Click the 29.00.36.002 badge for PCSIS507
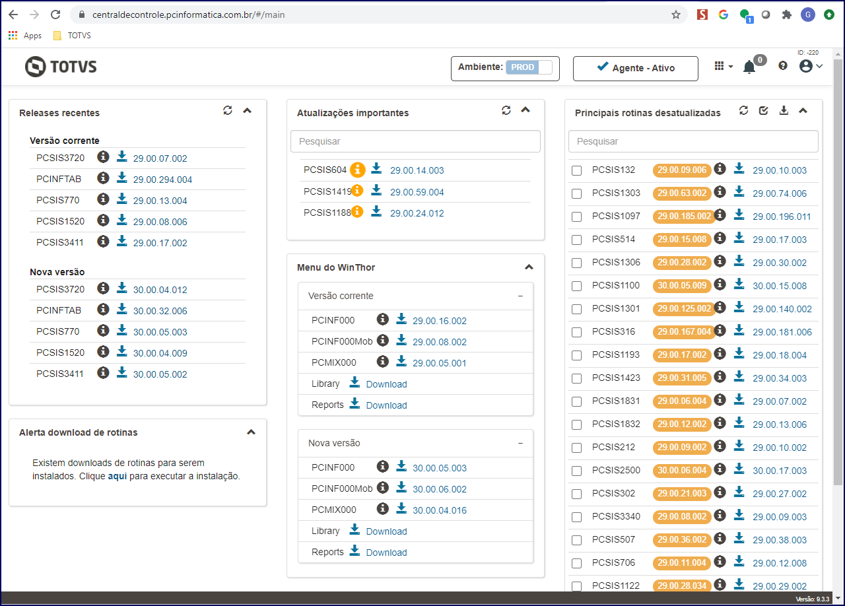 pos(682,540)
